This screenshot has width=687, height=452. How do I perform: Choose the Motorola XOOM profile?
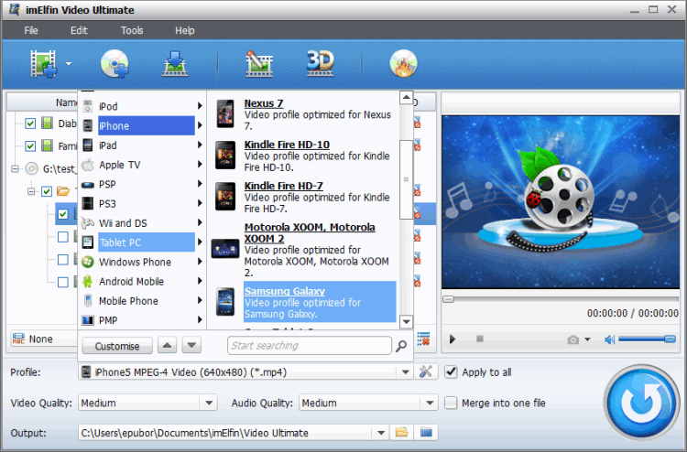coord(310,232)
